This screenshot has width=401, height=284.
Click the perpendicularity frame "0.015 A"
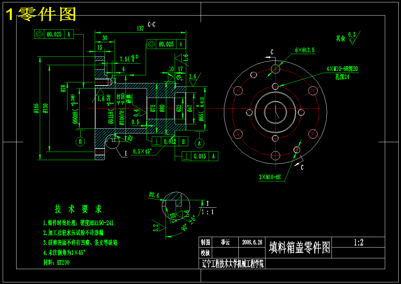pos(200,156)
